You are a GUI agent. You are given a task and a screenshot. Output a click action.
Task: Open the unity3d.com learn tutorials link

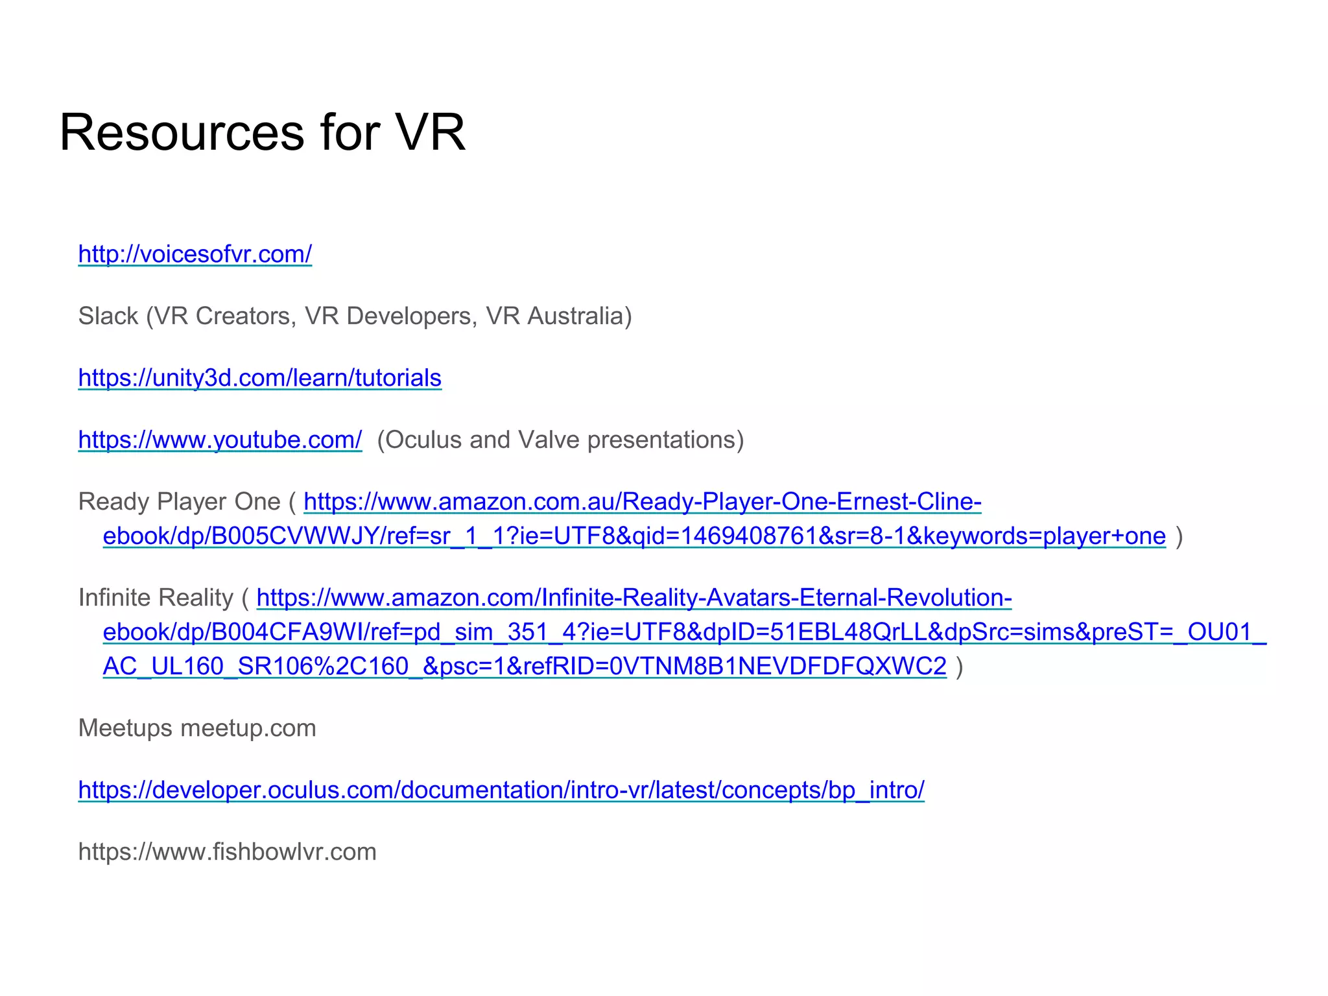click(x=260, y=377)
